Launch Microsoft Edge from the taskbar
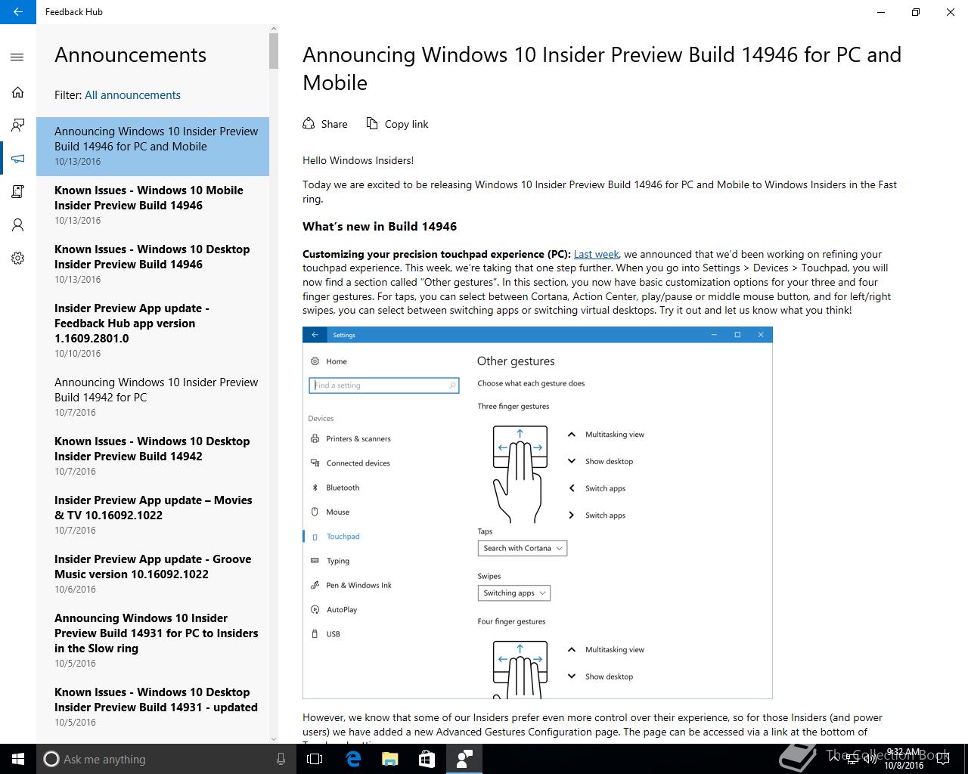Viewport: 968px width, 774px height. point(353,759)
